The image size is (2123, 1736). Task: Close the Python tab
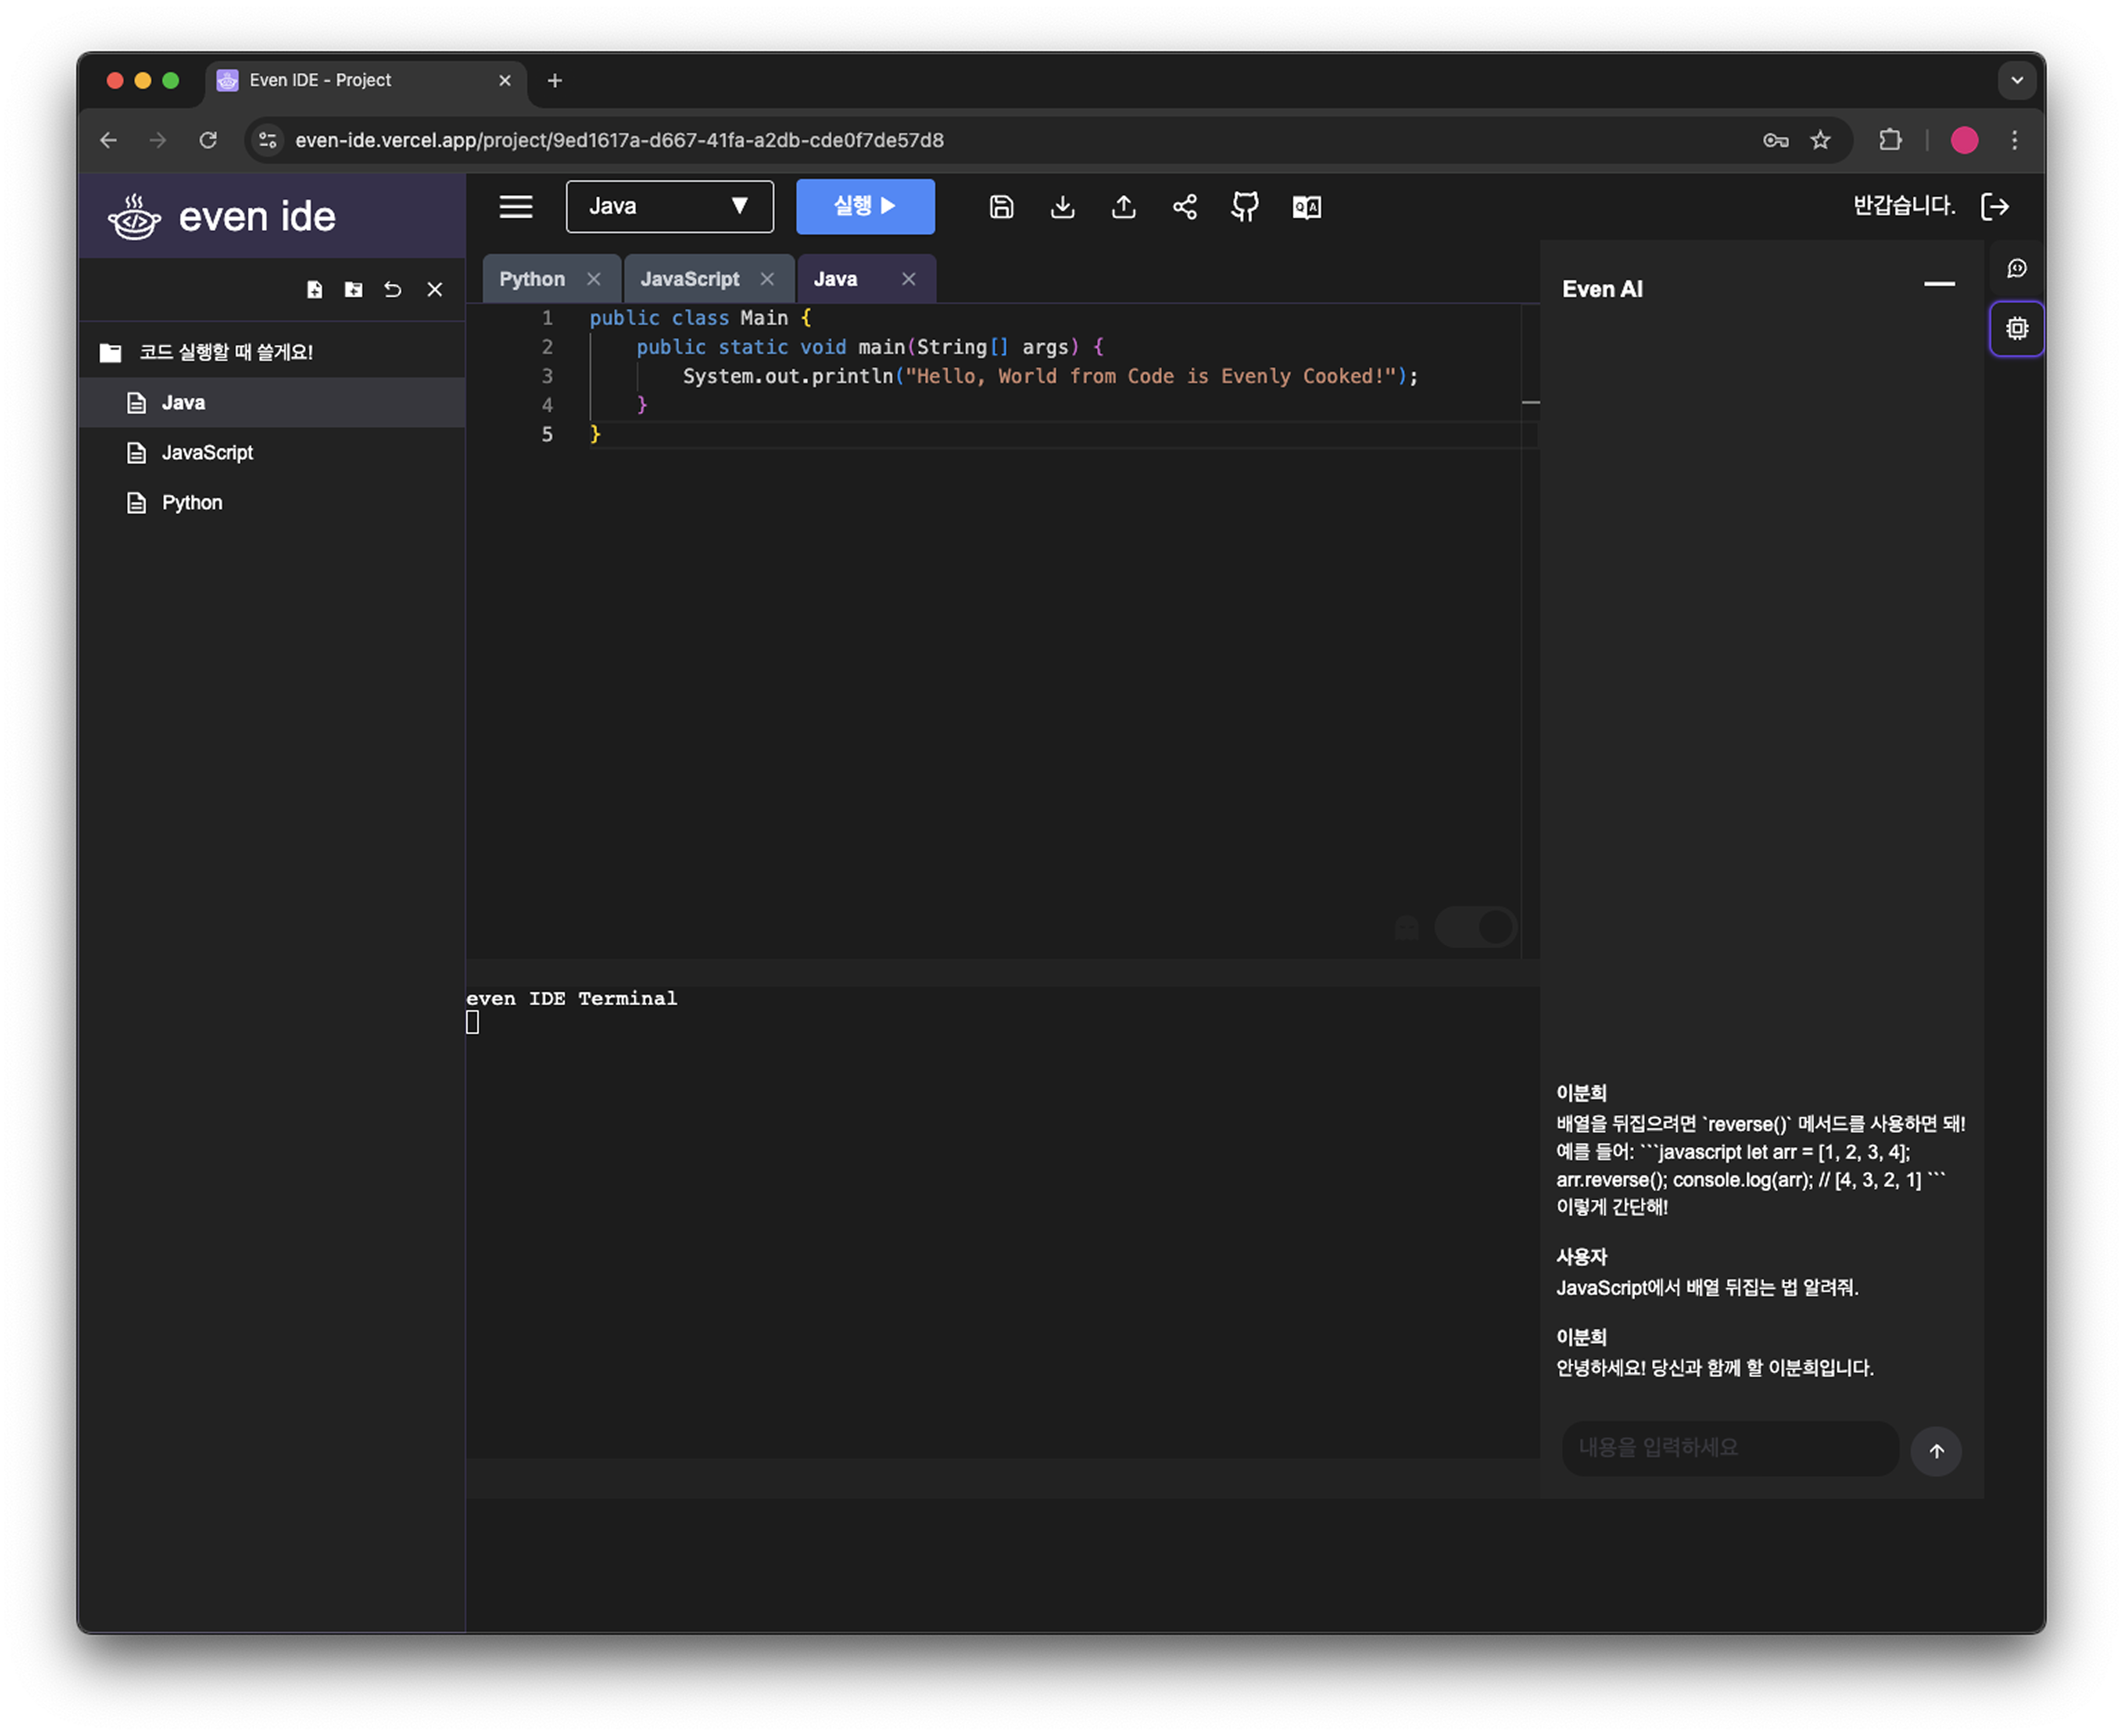(593, 279)
